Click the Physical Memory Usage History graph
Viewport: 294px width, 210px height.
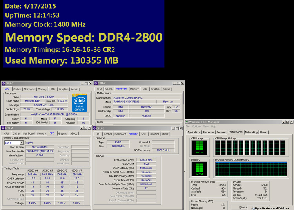[x=251, y=169]
